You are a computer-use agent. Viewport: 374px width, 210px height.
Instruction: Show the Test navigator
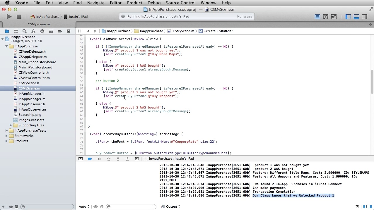click(42, 31)
